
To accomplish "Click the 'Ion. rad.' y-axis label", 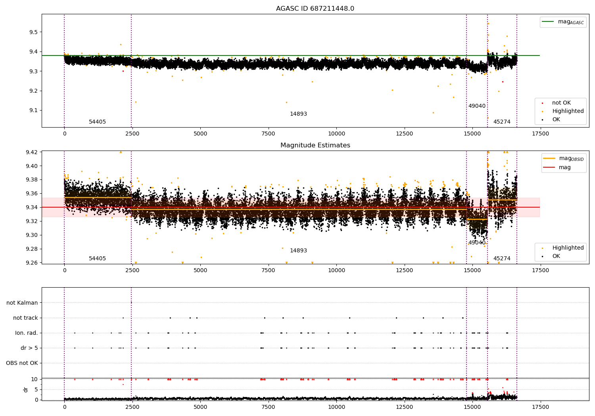I will [27, 333].
